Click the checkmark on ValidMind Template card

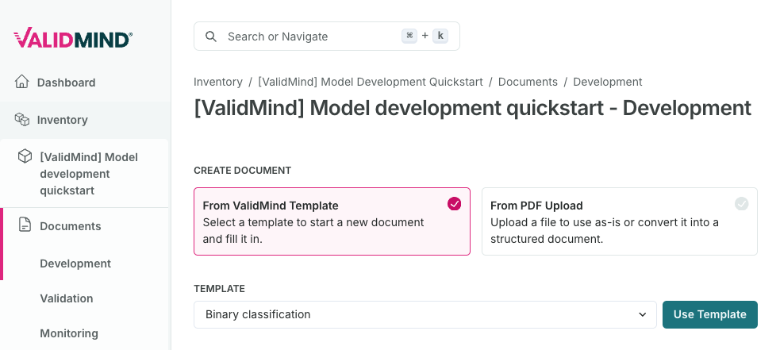tap(454, 204)
